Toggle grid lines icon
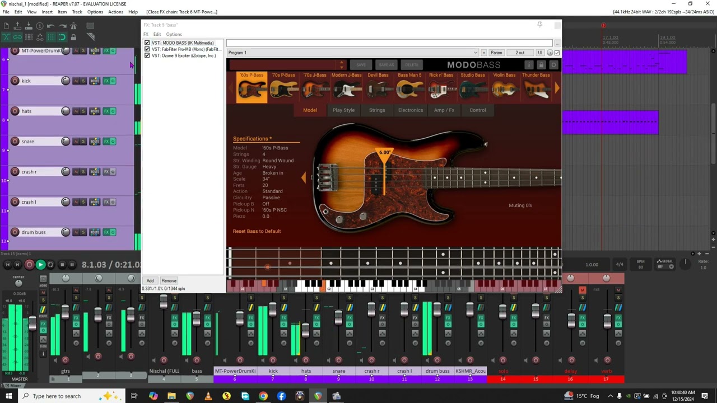This screenshot has width=717, height=403. [51, 37]
